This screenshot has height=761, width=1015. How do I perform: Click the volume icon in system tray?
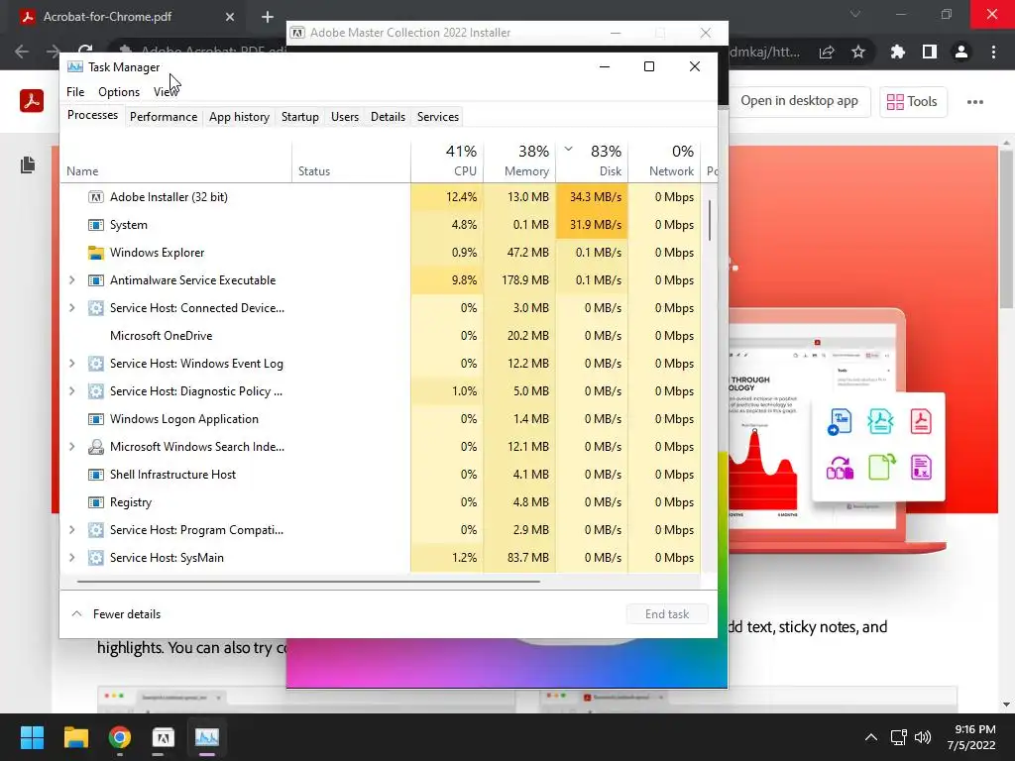923,737
